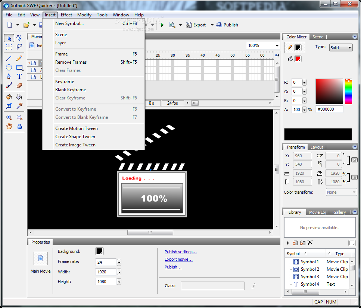This screenshot has width=361, height=308.
Task: Toggle the scale constrain lock in Transform
Action: coord(354,177)
